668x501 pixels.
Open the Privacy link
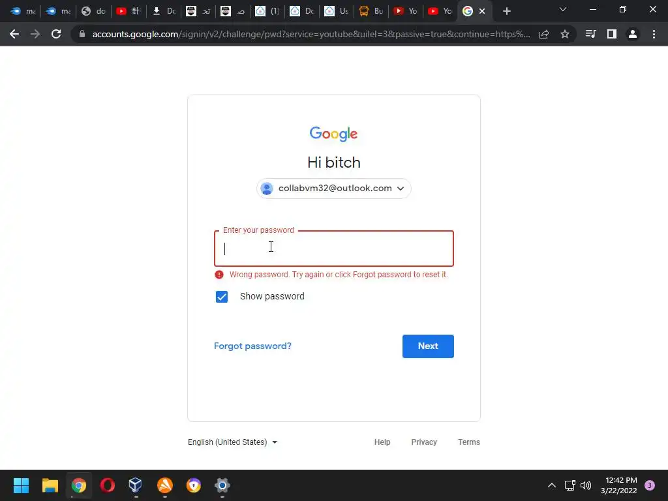click(424, 442)
